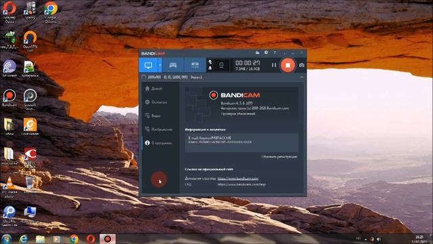This screenshot has width=433, height=244.
Task: Click the recording area rectangle icon
Action: click(143, 77)
